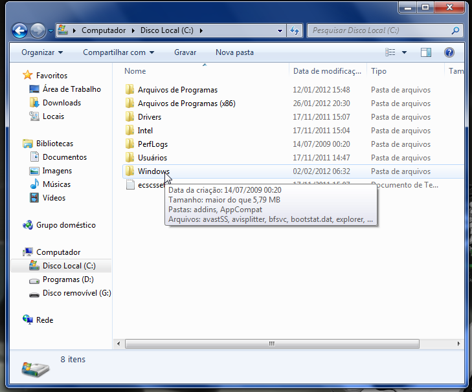This screenshot has height=392, width=472.
Task: Select Downloads in Favoritos
Action: pyautogui.click(x=62, y=103)
